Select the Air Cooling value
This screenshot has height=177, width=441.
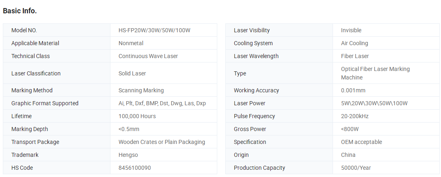coord(354,43)
